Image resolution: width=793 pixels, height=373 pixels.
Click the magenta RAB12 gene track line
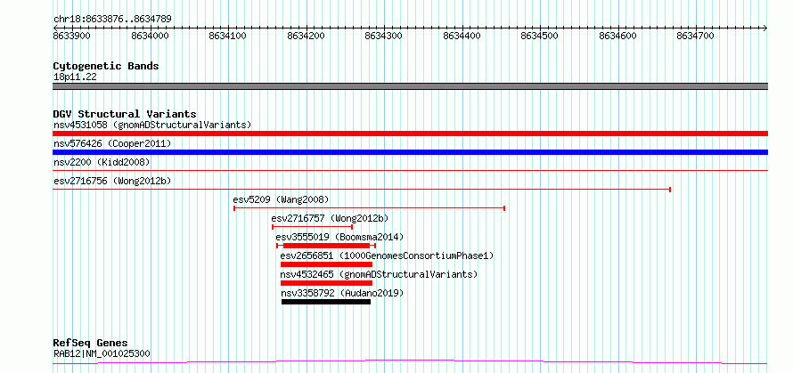coord(410,362)
